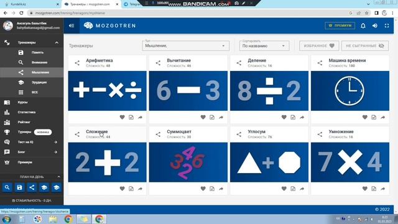Click the yellow Премиум button in the header
This screenshot has height=224, width=398.
click(x=340, y=26)
